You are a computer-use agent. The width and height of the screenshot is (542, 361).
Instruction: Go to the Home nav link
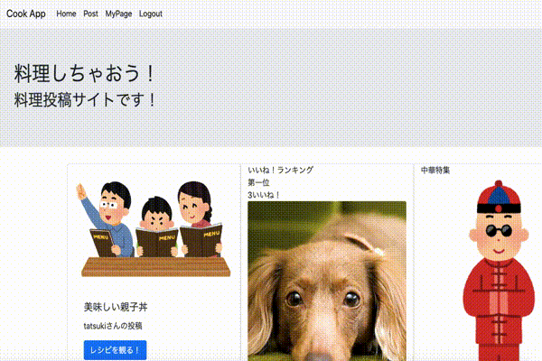coord(66,14)
